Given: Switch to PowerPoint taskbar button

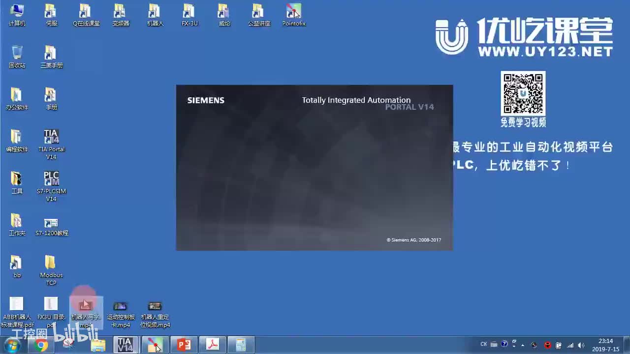Looking at the screenshot, I should 184,345.
